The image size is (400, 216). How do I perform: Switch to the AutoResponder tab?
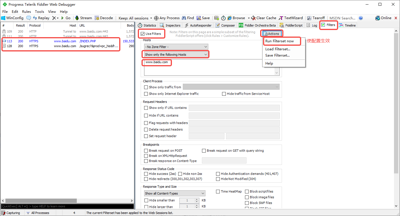pos(198,25)
